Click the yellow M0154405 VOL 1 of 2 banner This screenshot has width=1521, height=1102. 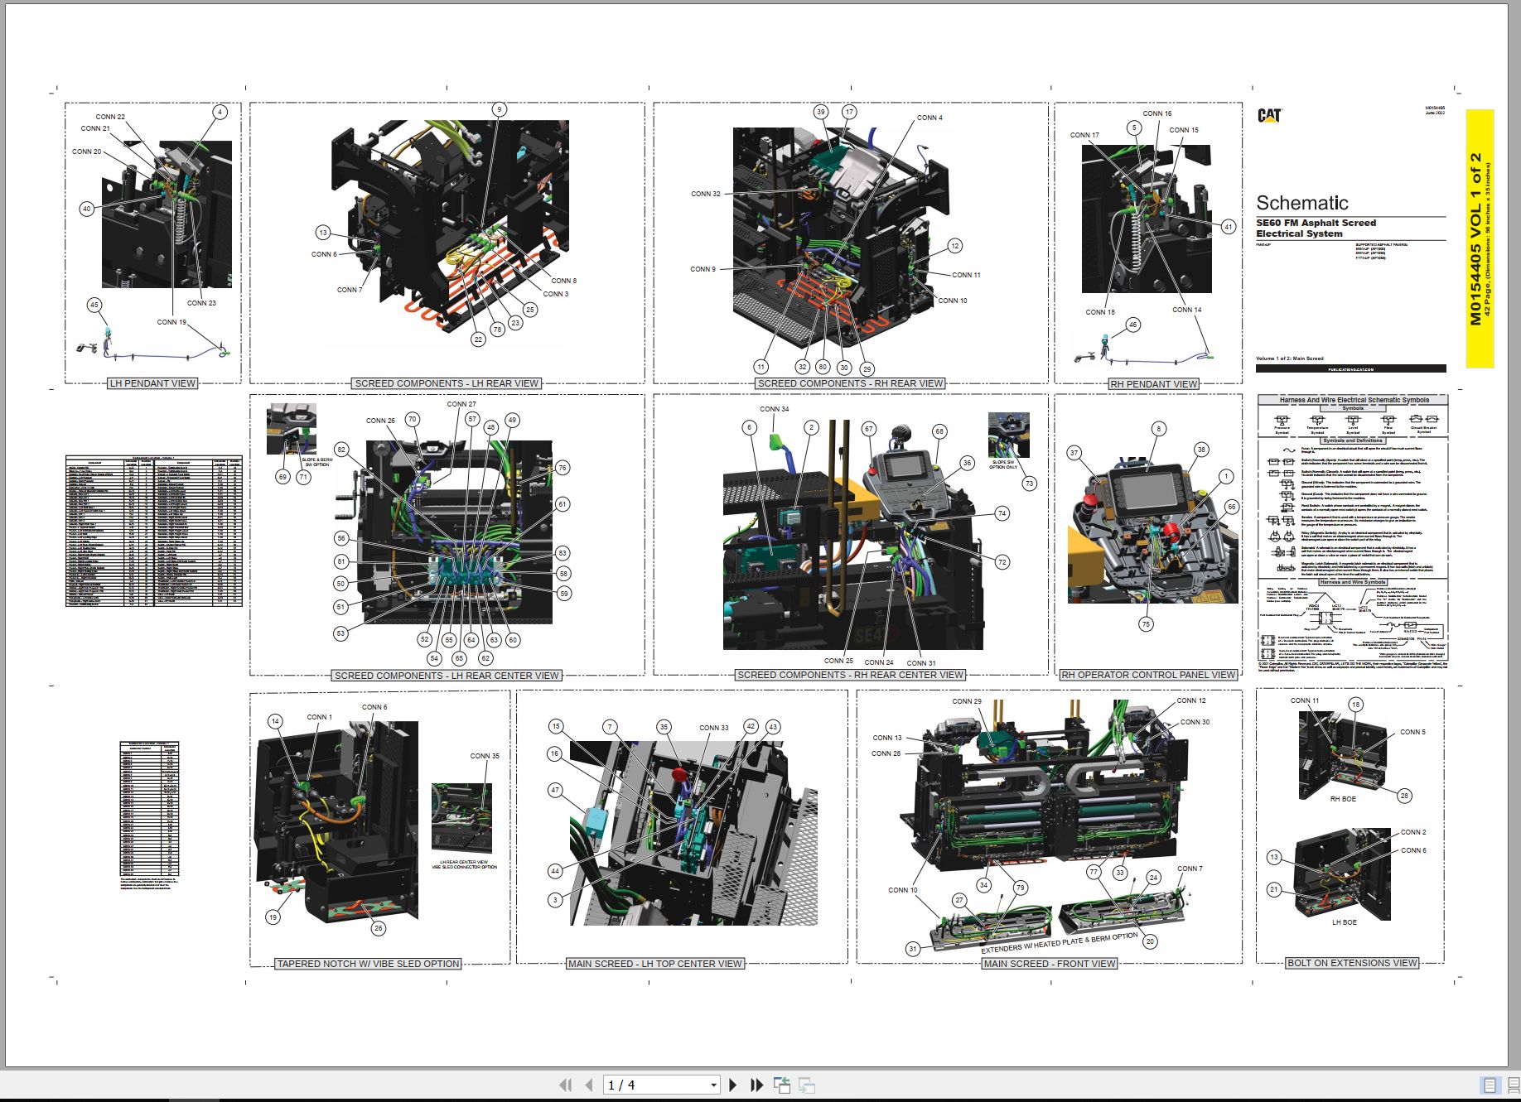tap(1480, 238)
